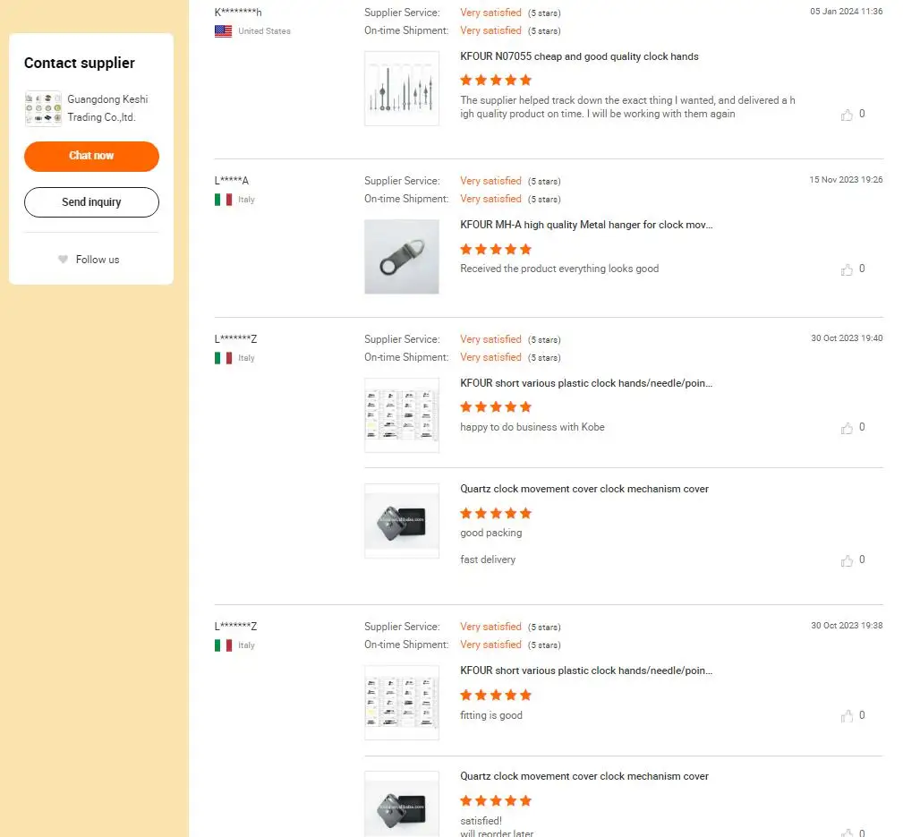Screen dimensions: 903x837
Task: Open the metal hanger product thumbnail
Action: (x=402, y=257)
